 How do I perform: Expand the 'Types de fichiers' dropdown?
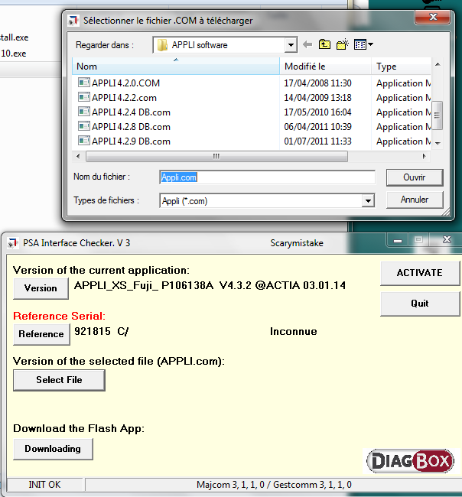[x=368, y=200]
